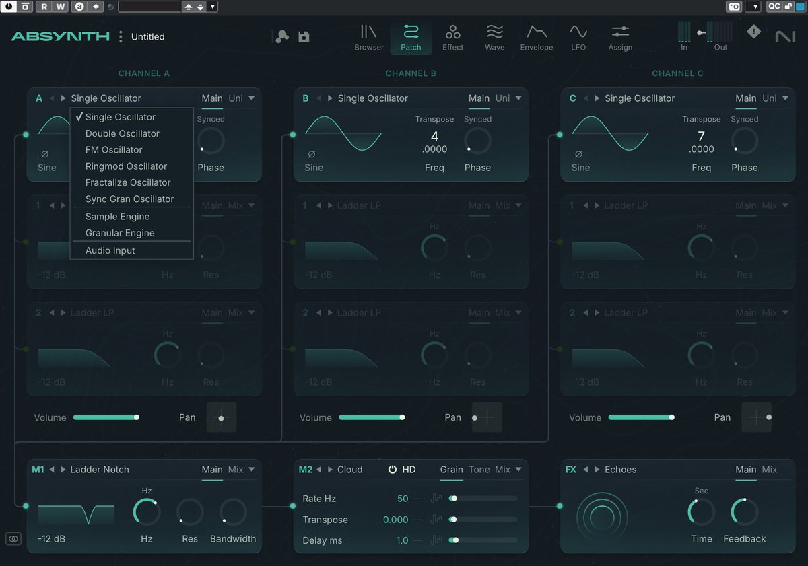
Task: Click the QC button in host bar
Action: pos(774,7)
